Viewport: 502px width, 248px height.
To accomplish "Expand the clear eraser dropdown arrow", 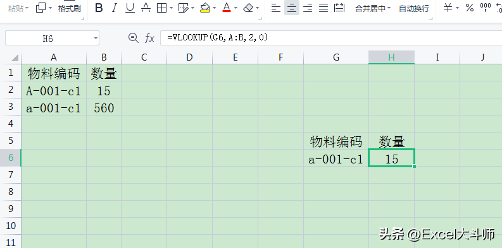I will (258, 8).
